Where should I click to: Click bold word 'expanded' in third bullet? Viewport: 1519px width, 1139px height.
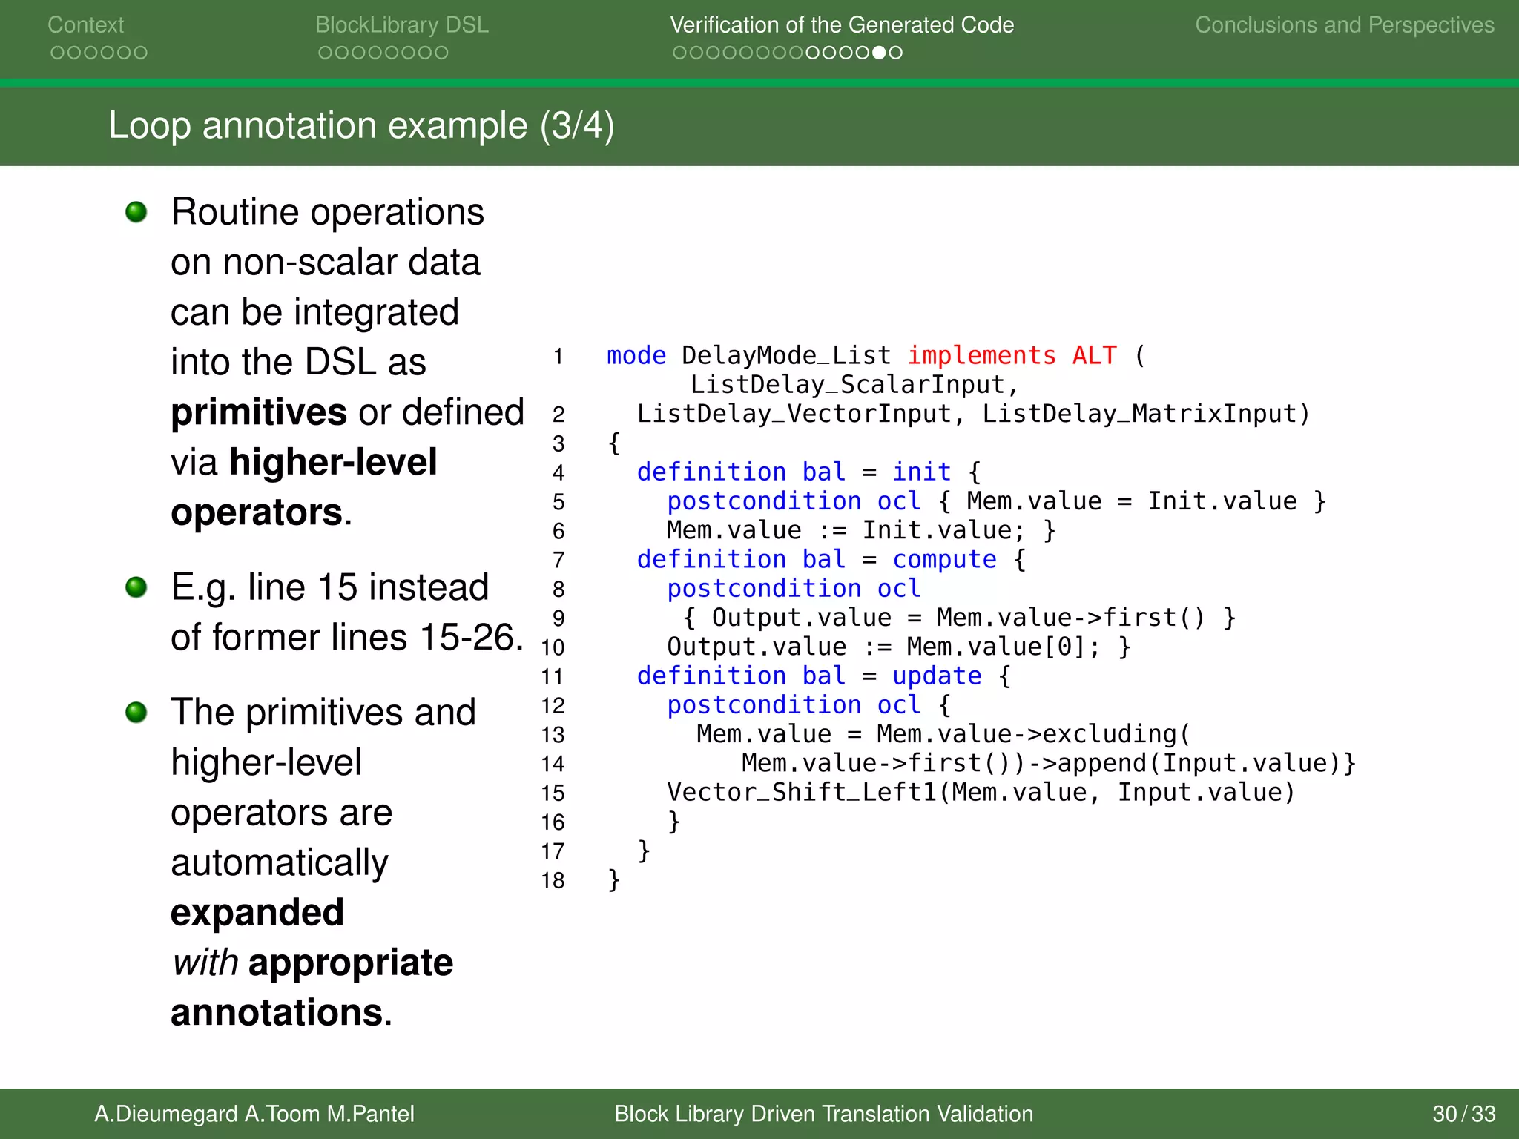257,914
